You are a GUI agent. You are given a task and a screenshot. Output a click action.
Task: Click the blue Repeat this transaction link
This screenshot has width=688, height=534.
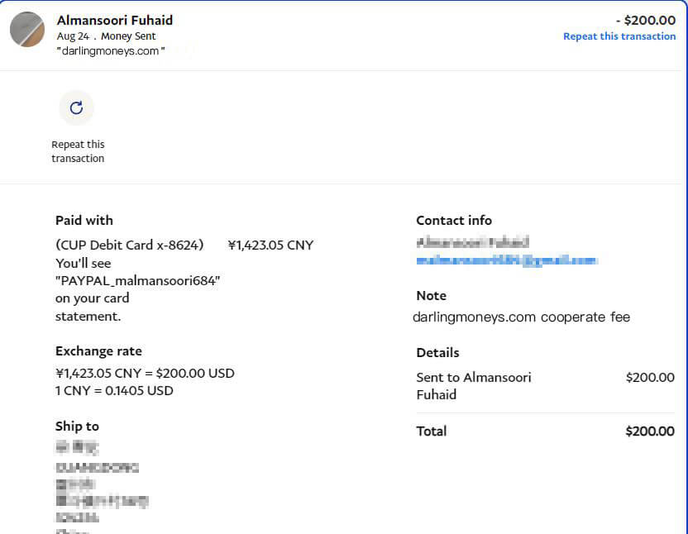[x=619, y=36]
